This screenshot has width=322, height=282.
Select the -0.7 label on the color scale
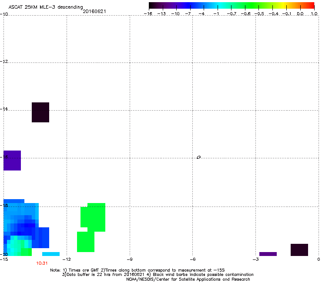point(231,14)
